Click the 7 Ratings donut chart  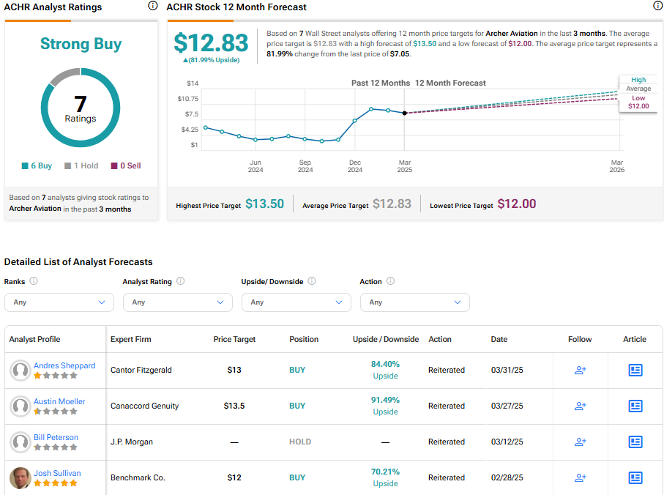tap(81, 108)
